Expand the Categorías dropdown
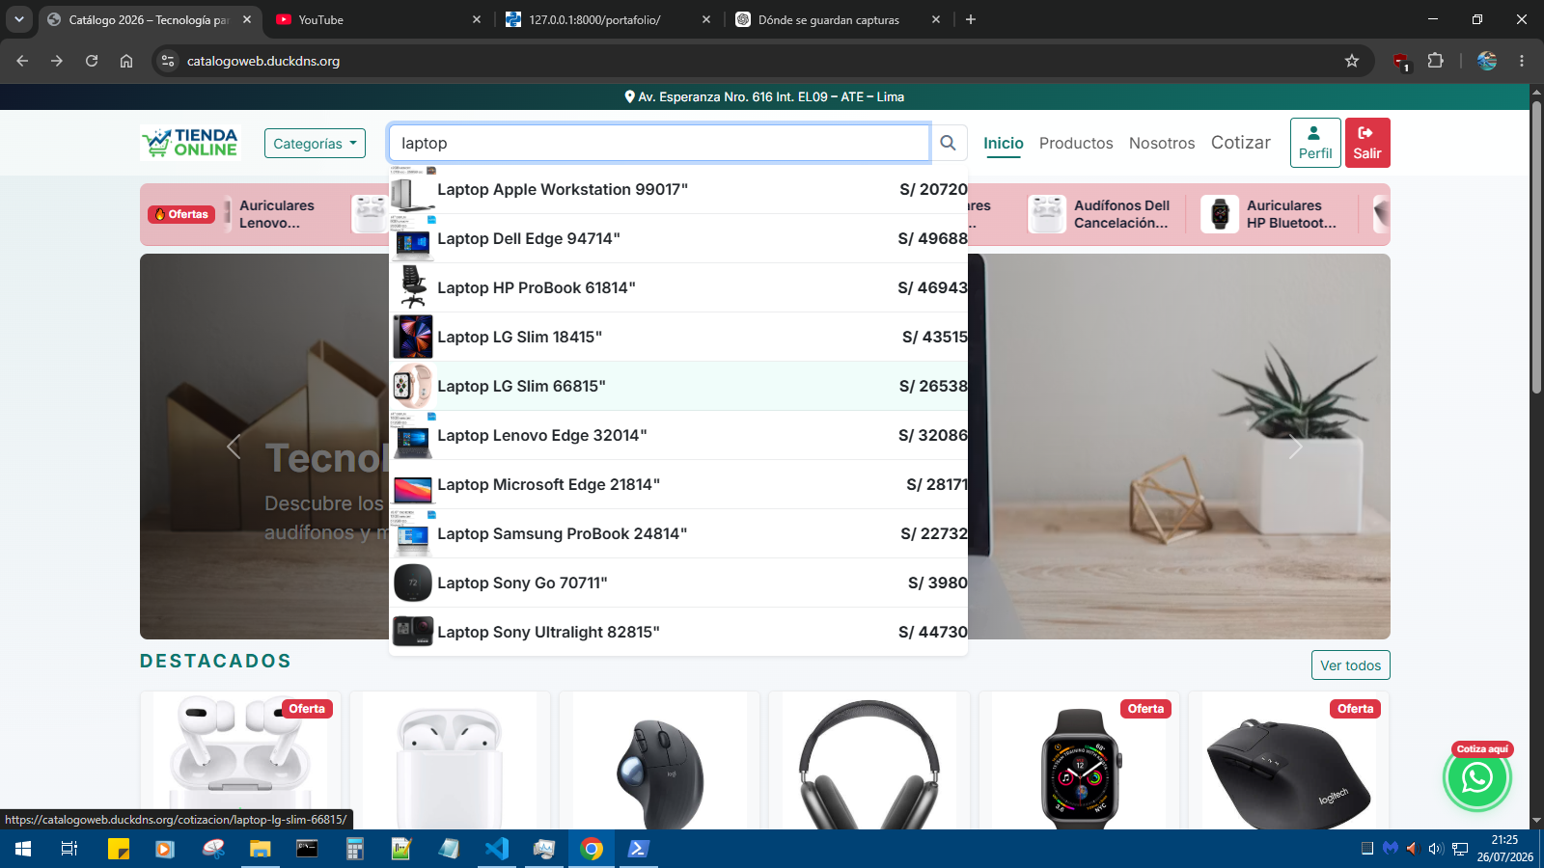 coord(315,144)
